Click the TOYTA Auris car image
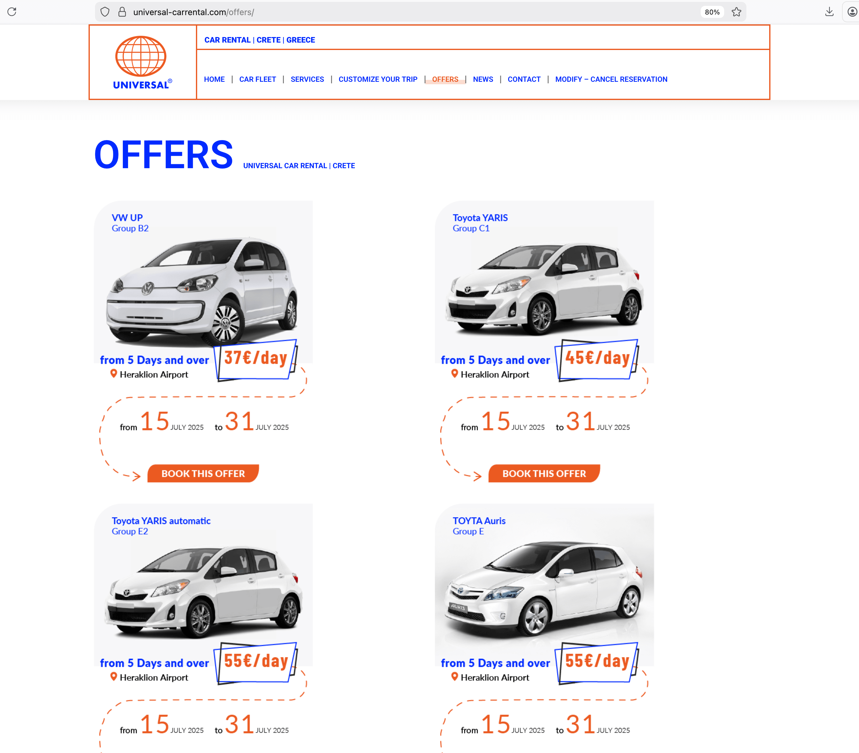 click(x=544, y=588)
